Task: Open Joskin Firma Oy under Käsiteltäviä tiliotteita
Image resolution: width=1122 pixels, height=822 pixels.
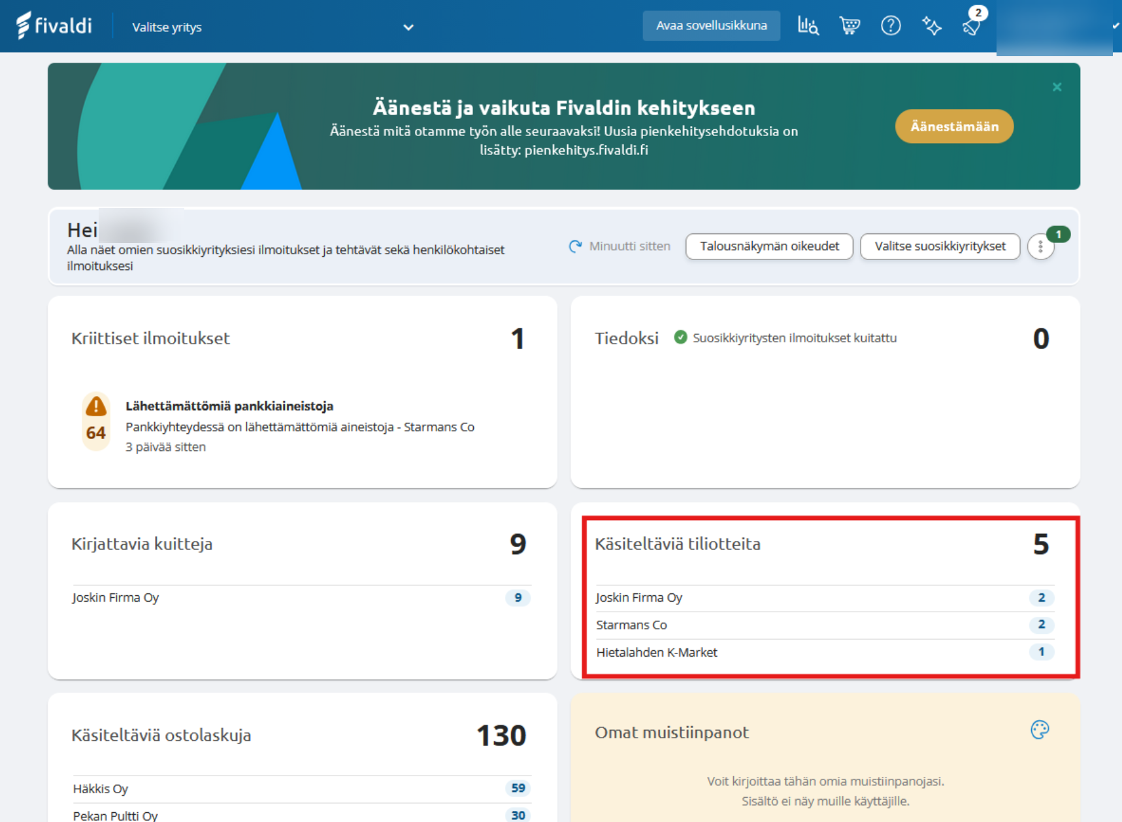Action: pyautogui.click(x=825, y=597)
